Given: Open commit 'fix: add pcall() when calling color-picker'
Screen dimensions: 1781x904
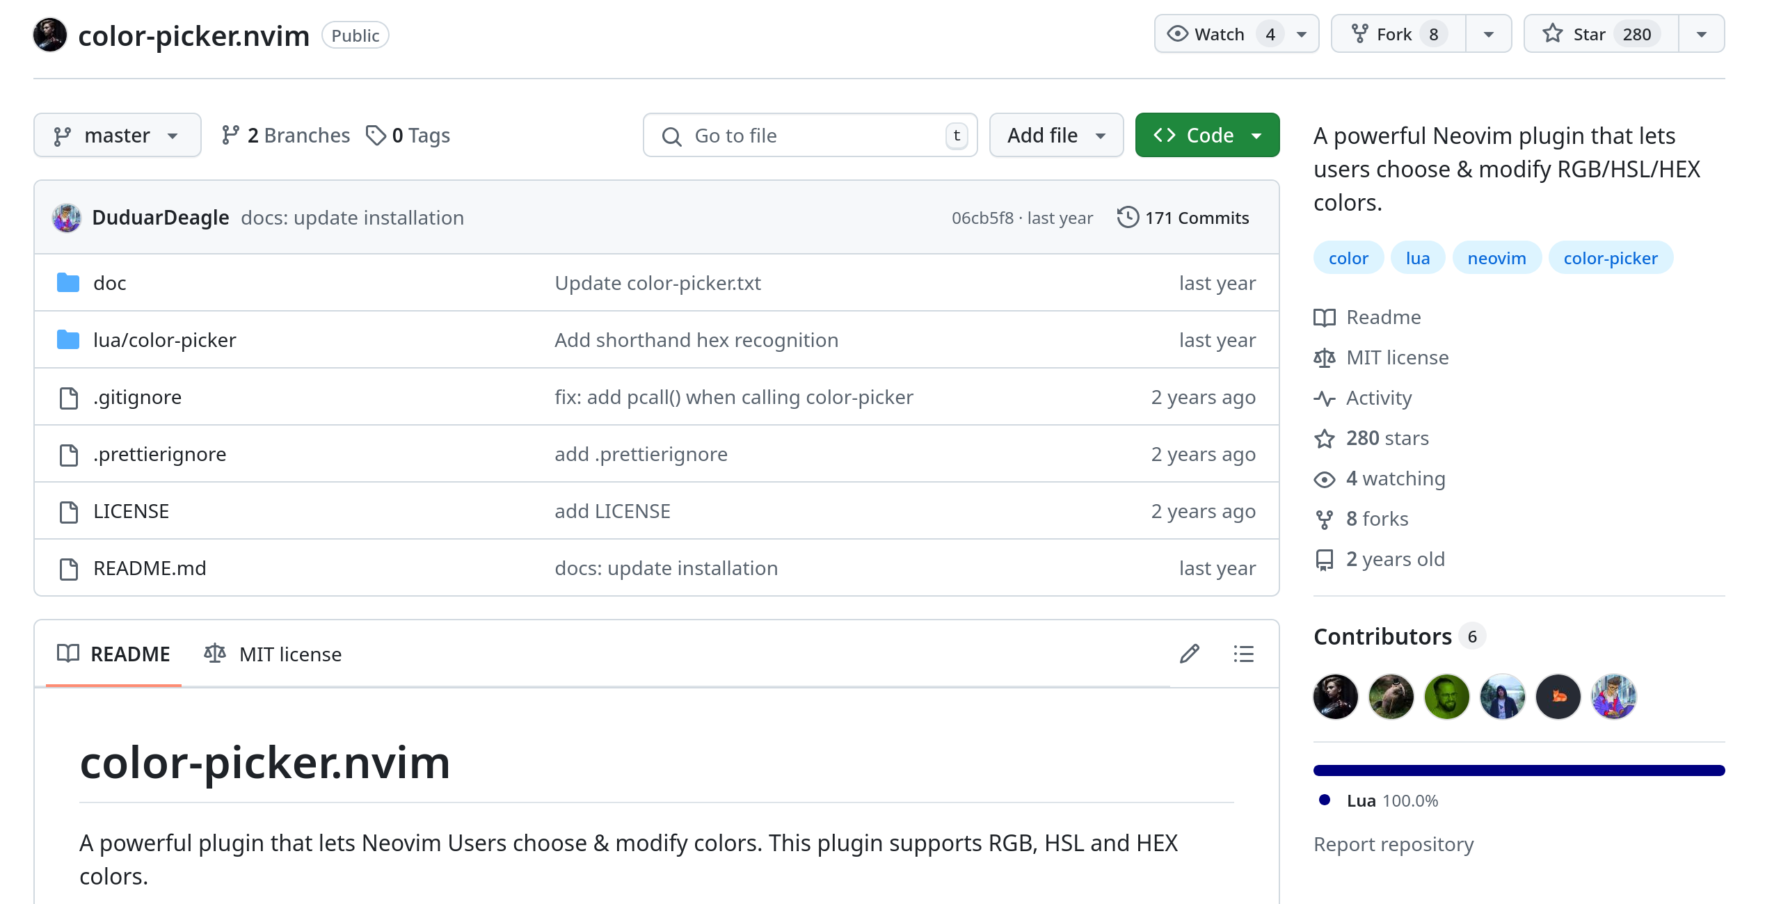Looking at the screenshot, I should click(x=733, y=397).
